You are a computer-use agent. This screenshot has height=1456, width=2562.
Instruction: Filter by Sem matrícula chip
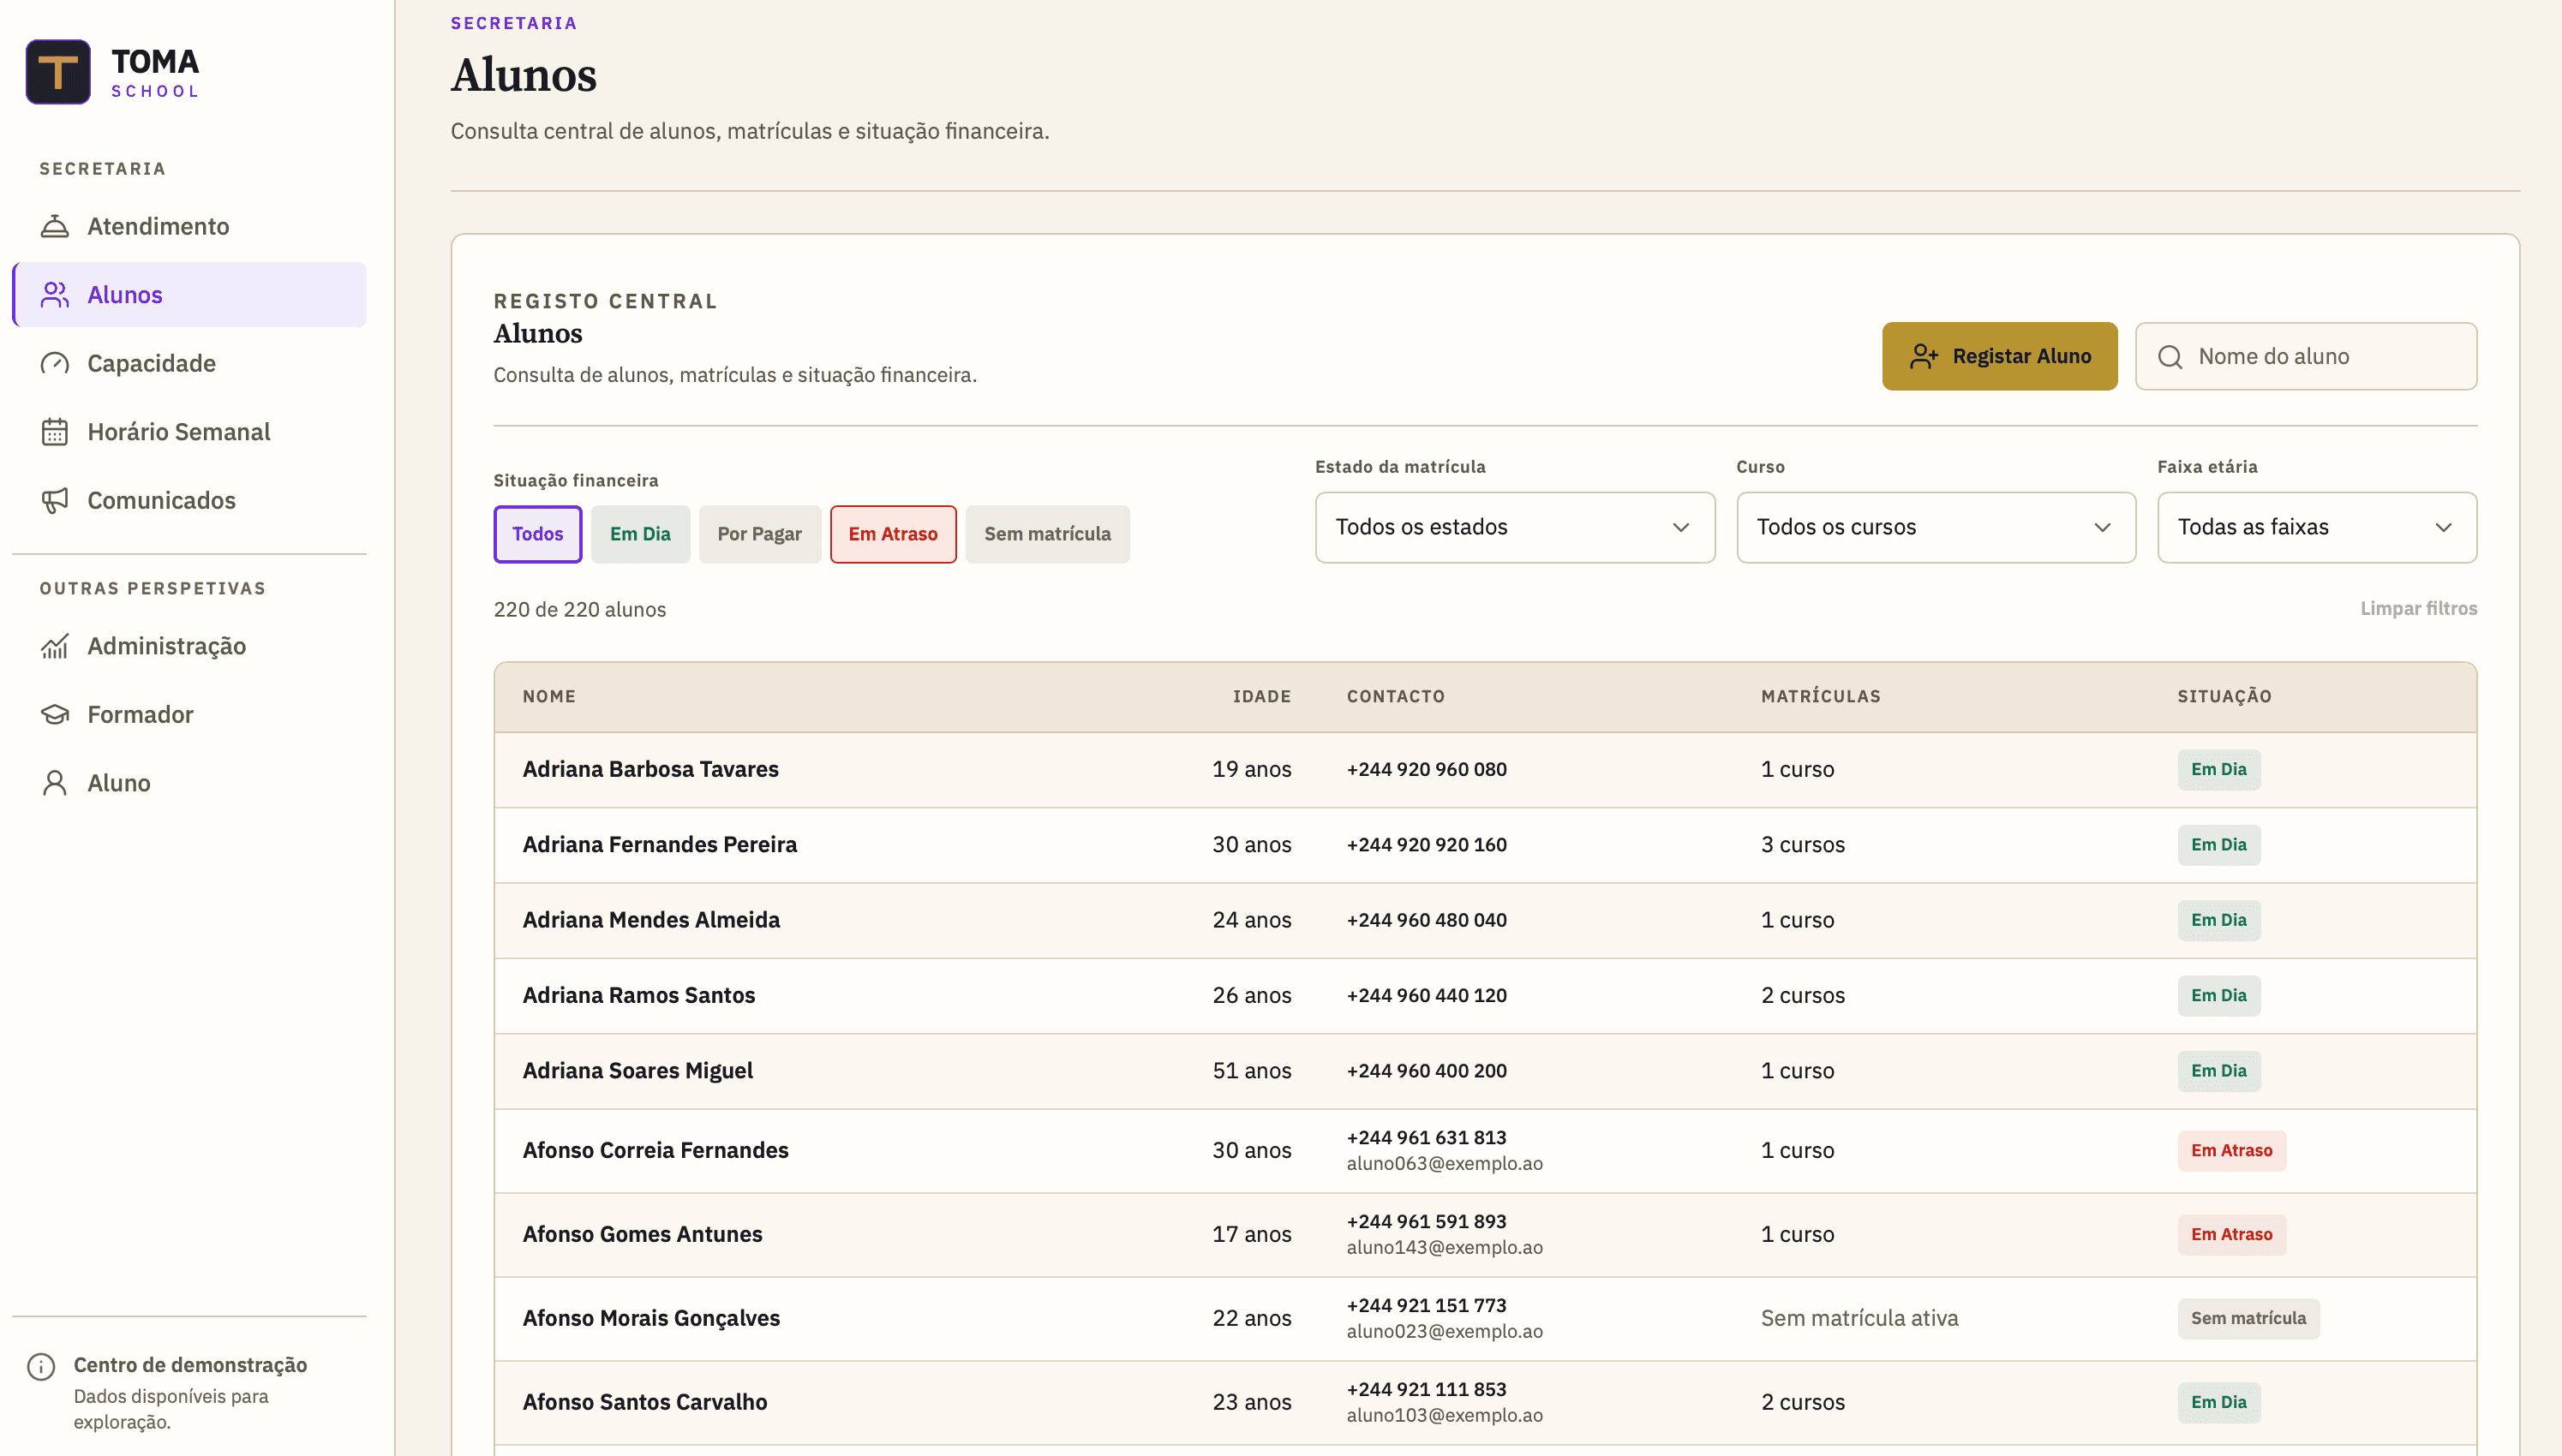[x=1047, y=534]
